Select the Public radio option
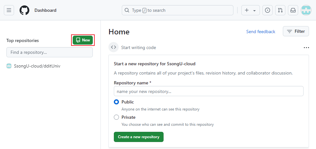Image resolution: width=316 pixels, height=149 pixels. pos(116,102)
